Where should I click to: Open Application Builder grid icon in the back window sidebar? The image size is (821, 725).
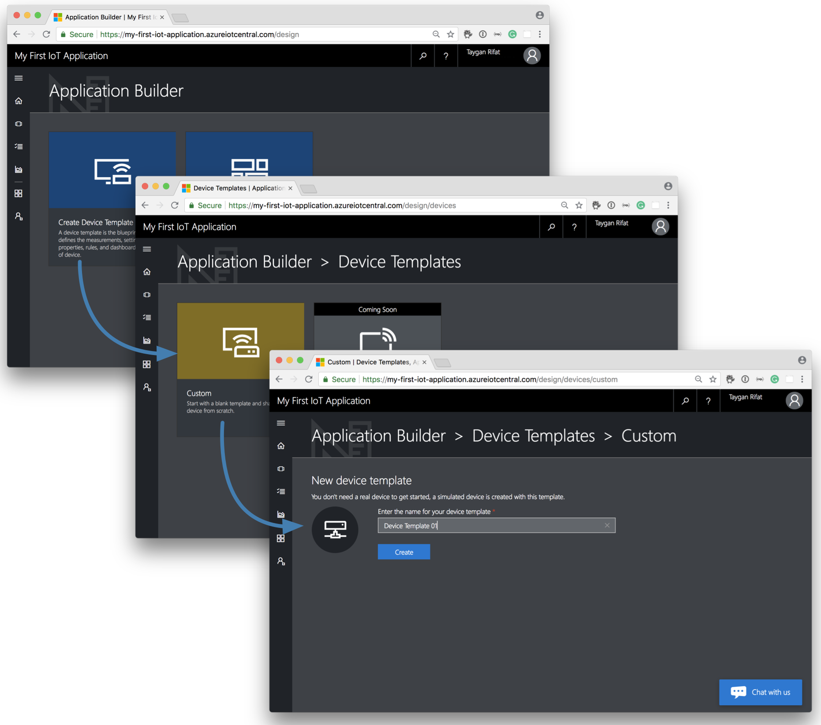click(x=19, y=194)
